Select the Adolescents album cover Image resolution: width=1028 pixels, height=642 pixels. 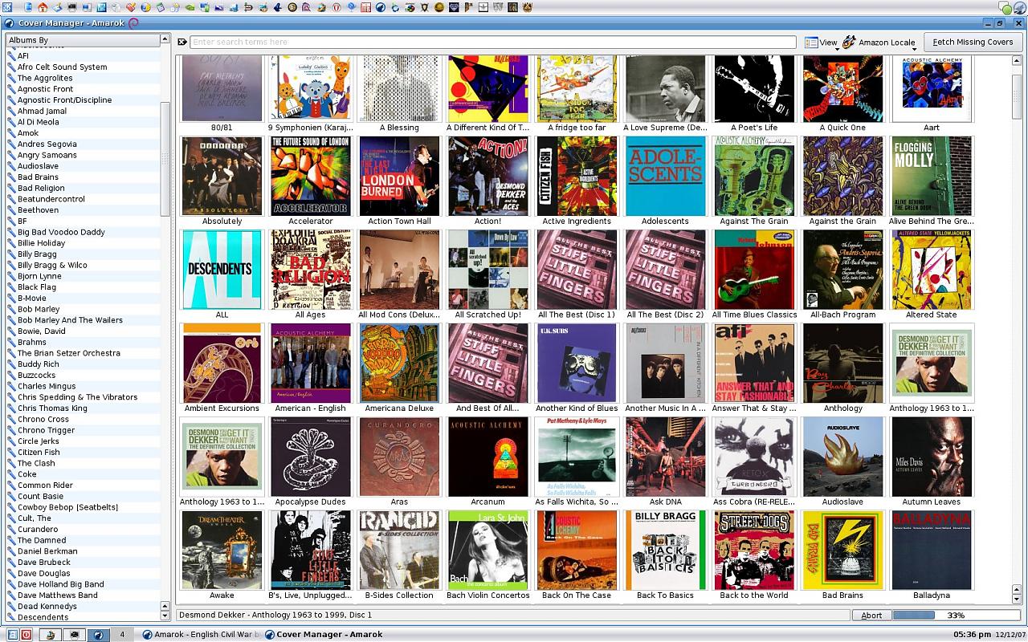pyautogui.click(x=665, y=176)
